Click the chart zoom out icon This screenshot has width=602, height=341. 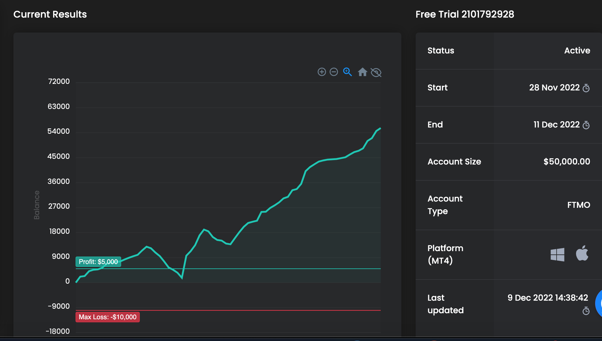pyautogui.click(x=334, y=72)
